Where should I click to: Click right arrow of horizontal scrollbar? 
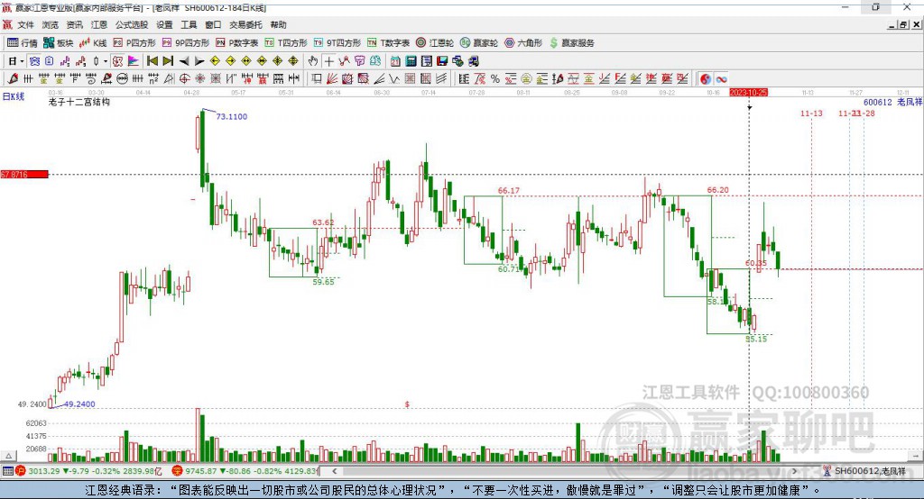[794, 471]
